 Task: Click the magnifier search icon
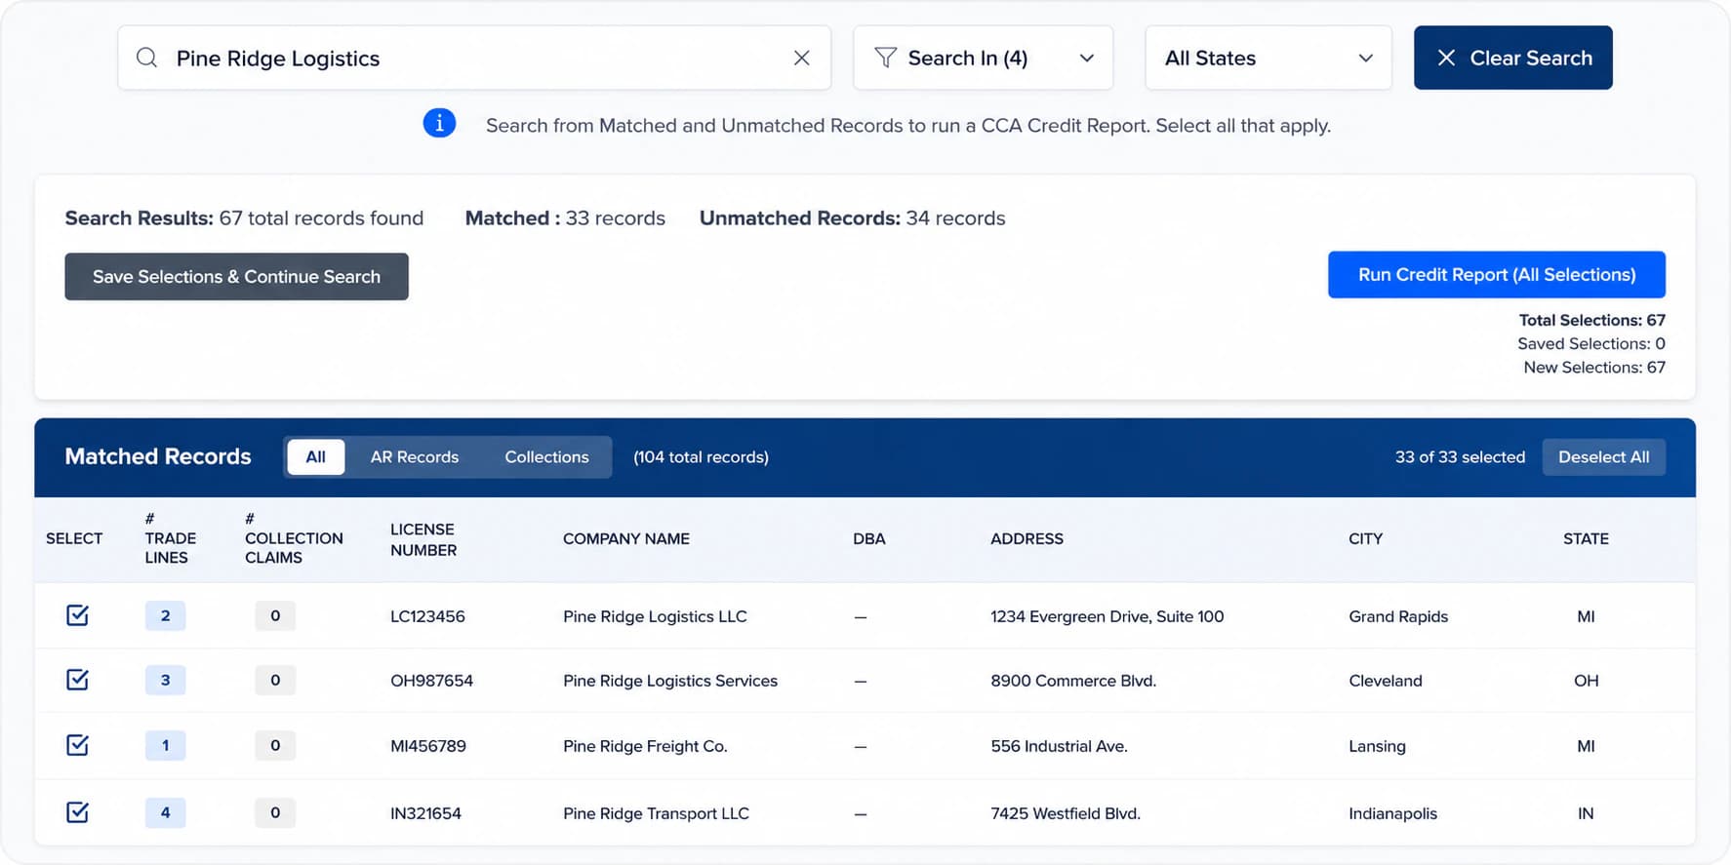[146, 58]
